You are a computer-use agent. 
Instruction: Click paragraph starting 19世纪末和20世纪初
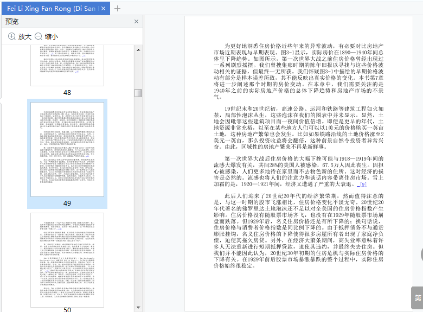299,128
